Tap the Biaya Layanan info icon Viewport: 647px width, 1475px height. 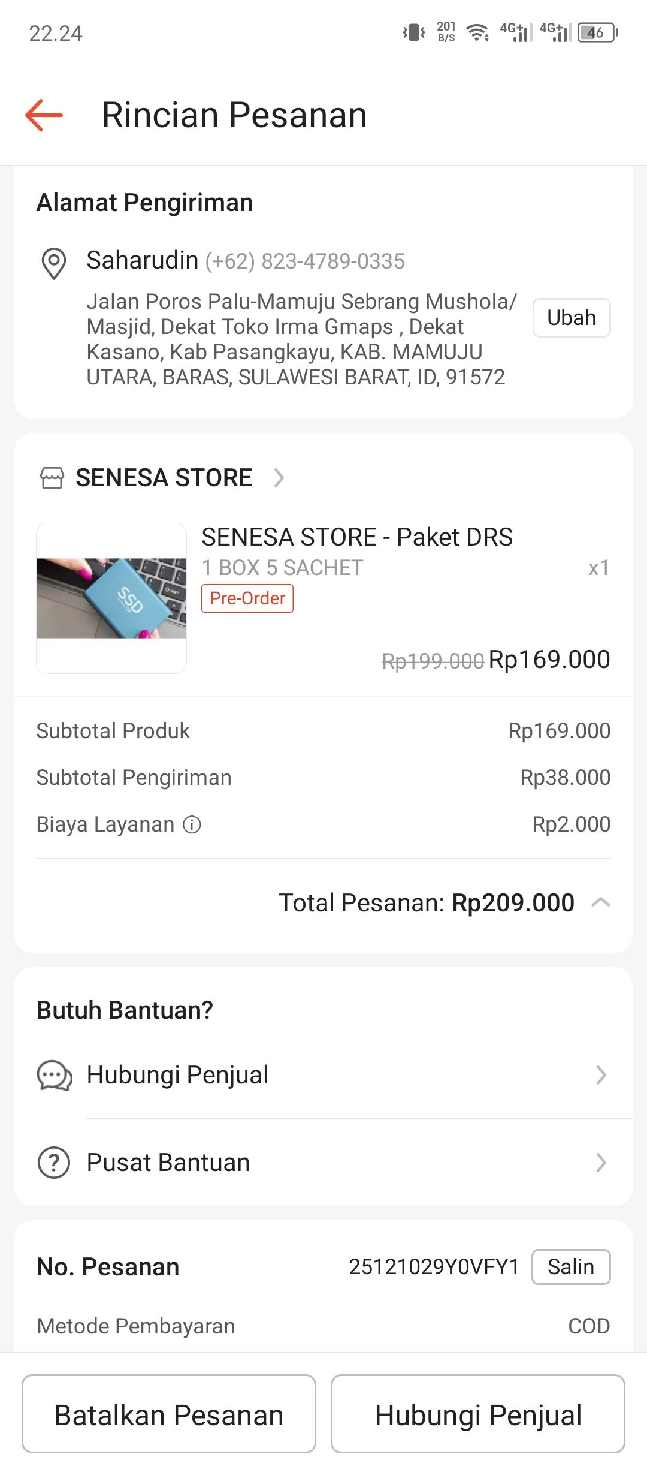pos(192,825)
